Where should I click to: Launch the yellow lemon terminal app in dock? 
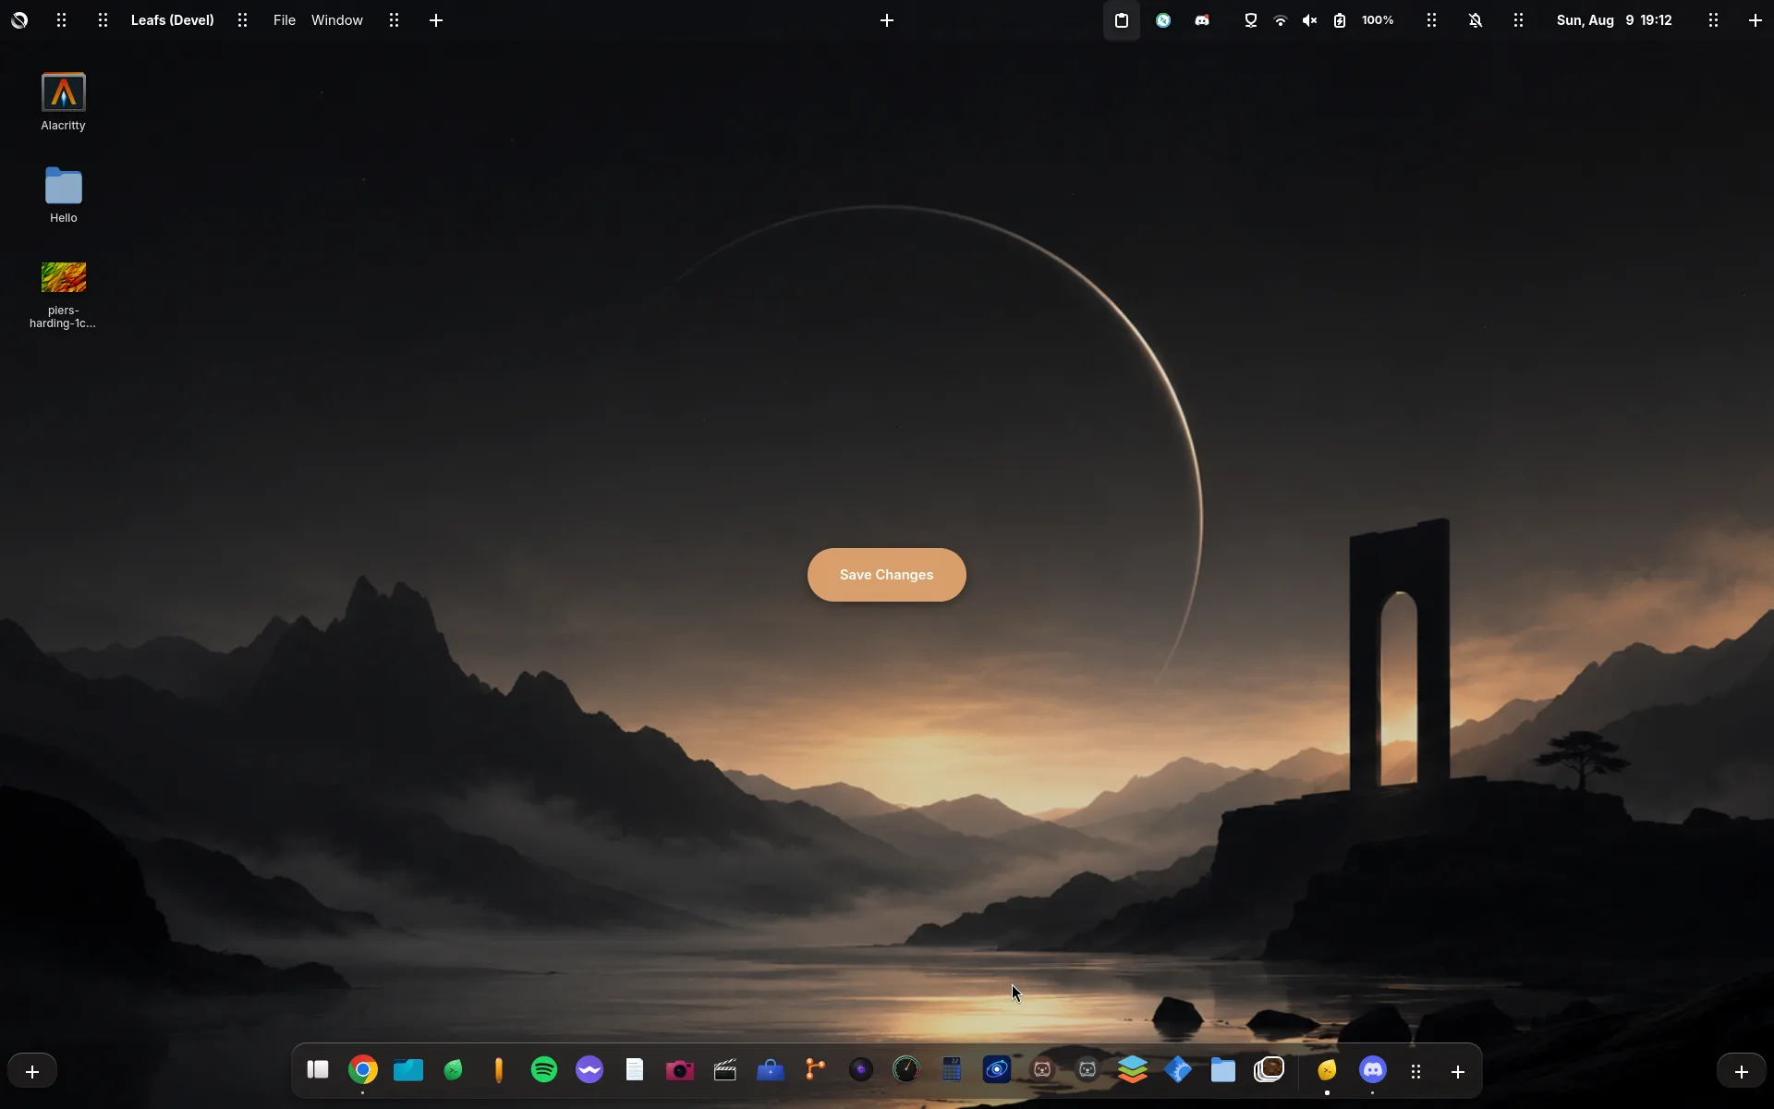pos(1328,1070)
